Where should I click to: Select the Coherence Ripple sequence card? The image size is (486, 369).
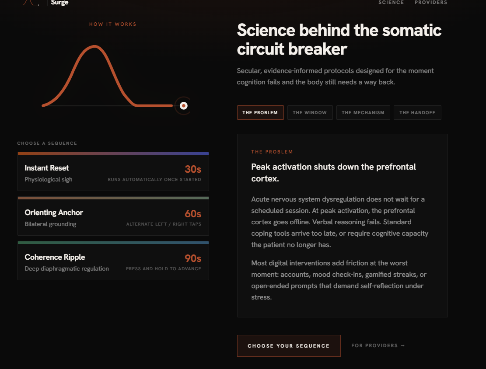(x=113, y=261)
